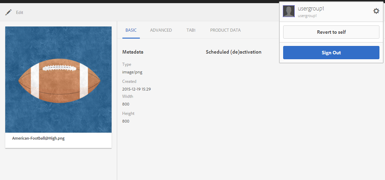Select the TAB1 tab

click(191, 30)
